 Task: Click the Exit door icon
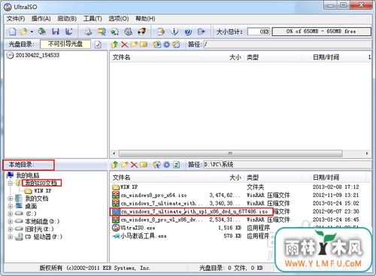coord(202,32)
